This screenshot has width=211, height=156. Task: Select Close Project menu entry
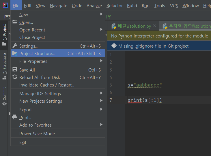pos(58,37)
